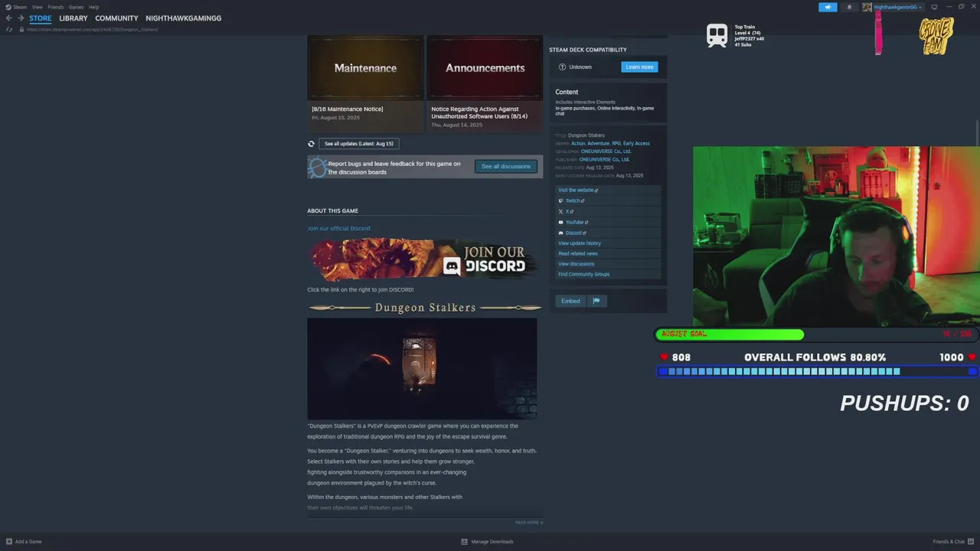Viewport: 980px width, 551px height.
Task: Open the NIGHTHAWKGAMINGG profile tab
Action: (x=184, y=18)
